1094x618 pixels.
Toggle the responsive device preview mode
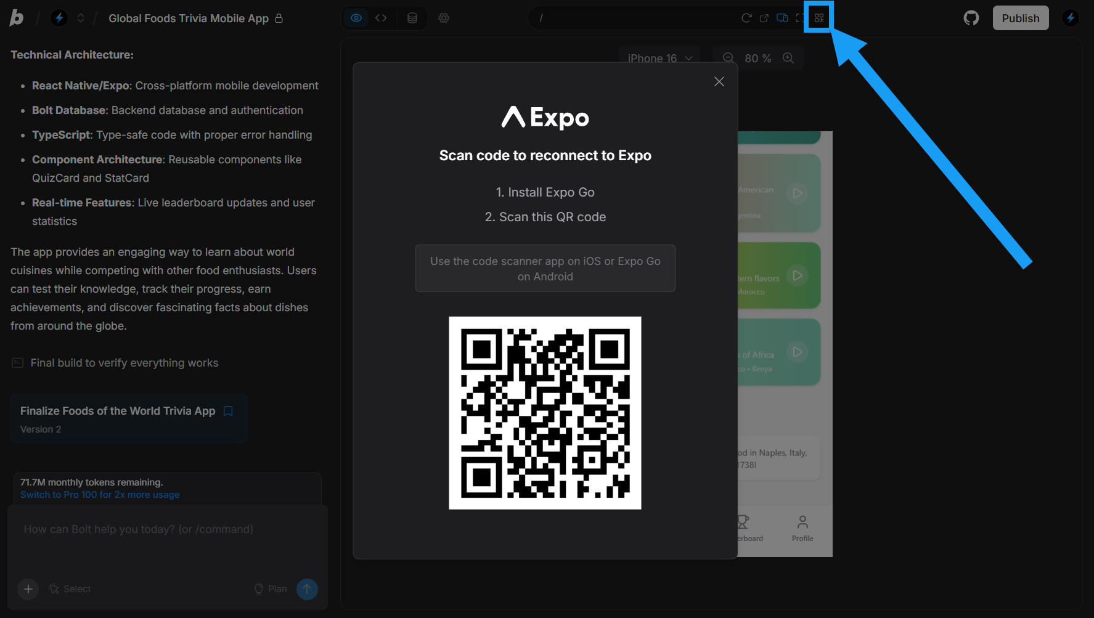tap(782, 18)
